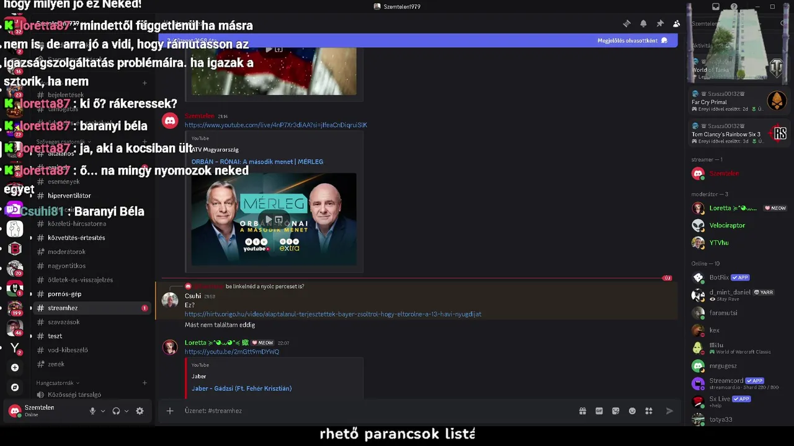Open the Threads icon in channel header
Viewport: 794px width, 446px height.
pos(627,24)
